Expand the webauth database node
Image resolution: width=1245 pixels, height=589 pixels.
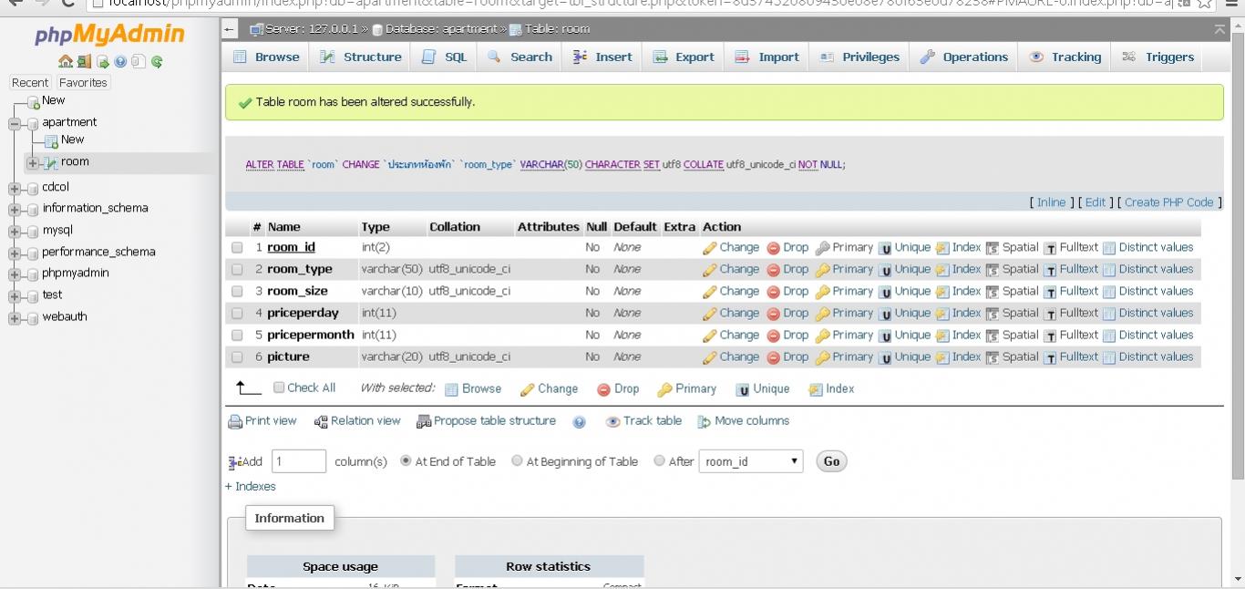(14, 318)
